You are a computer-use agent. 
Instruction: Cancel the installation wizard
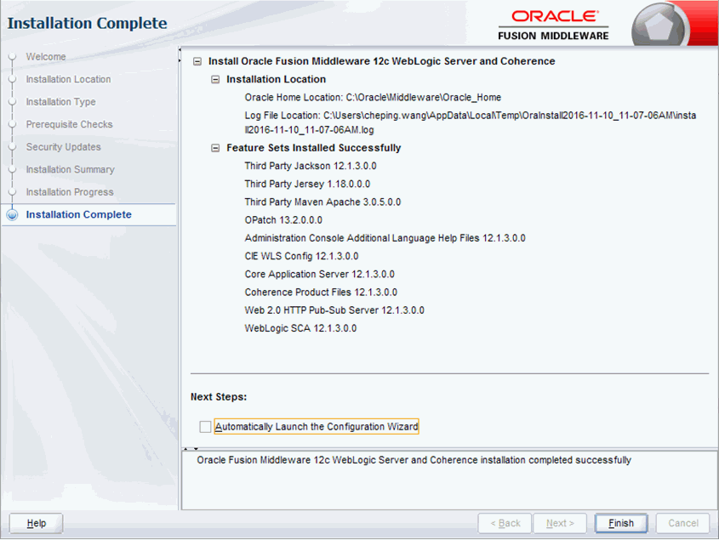(682, 523)
